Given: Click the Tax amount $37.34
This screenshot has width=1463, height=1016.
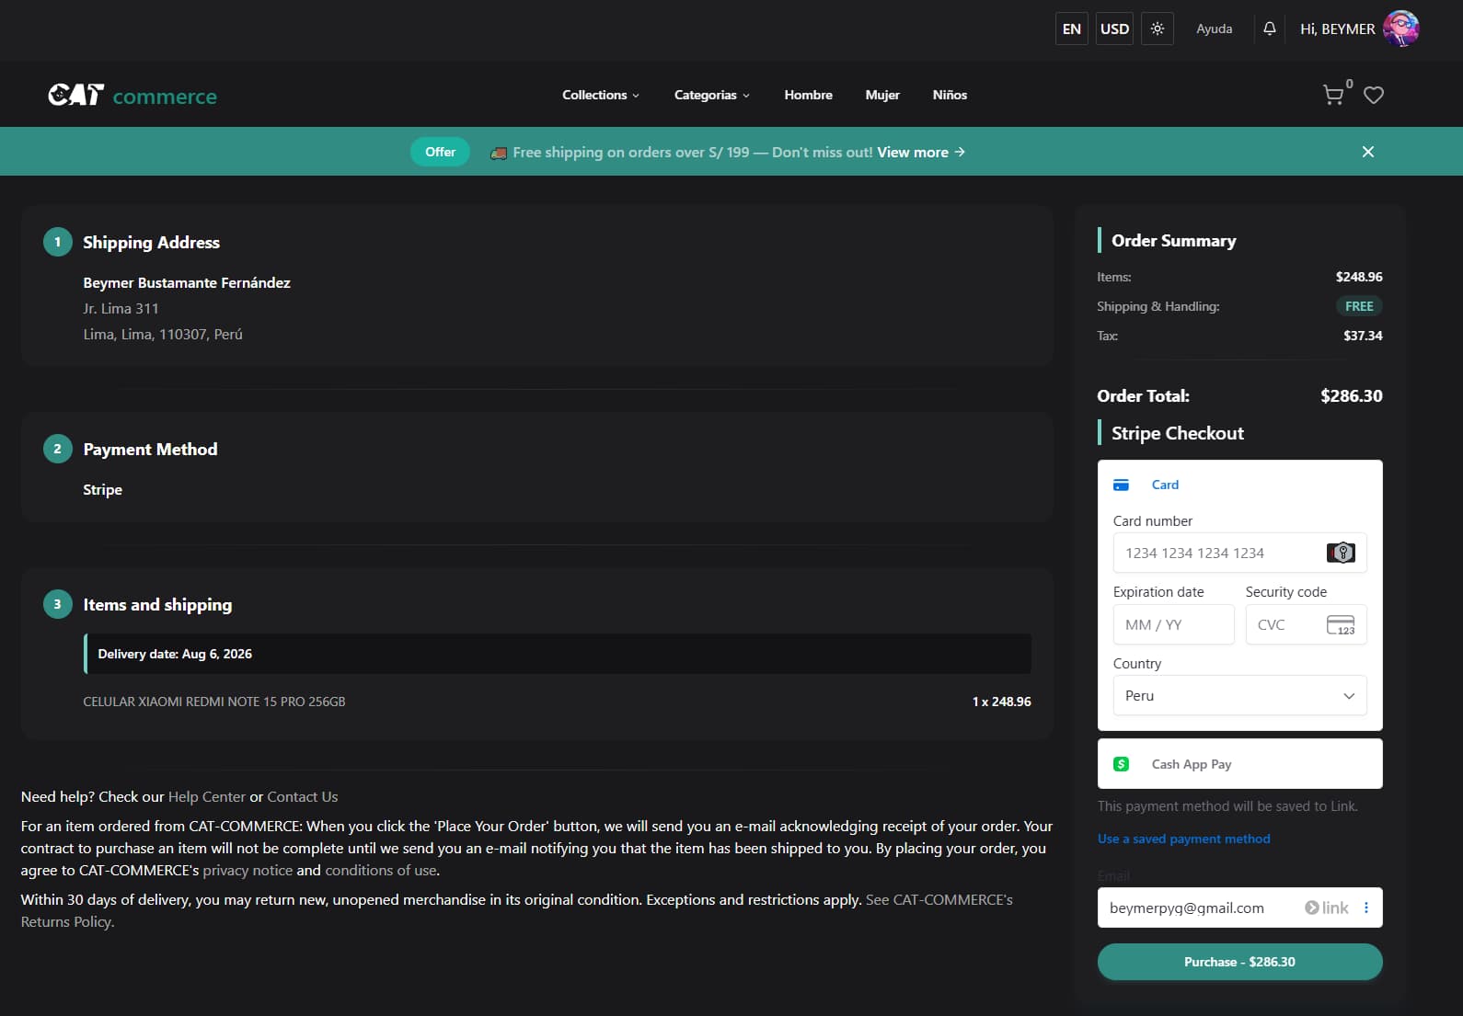Looking at the screenshot, I should (1363, 336).
